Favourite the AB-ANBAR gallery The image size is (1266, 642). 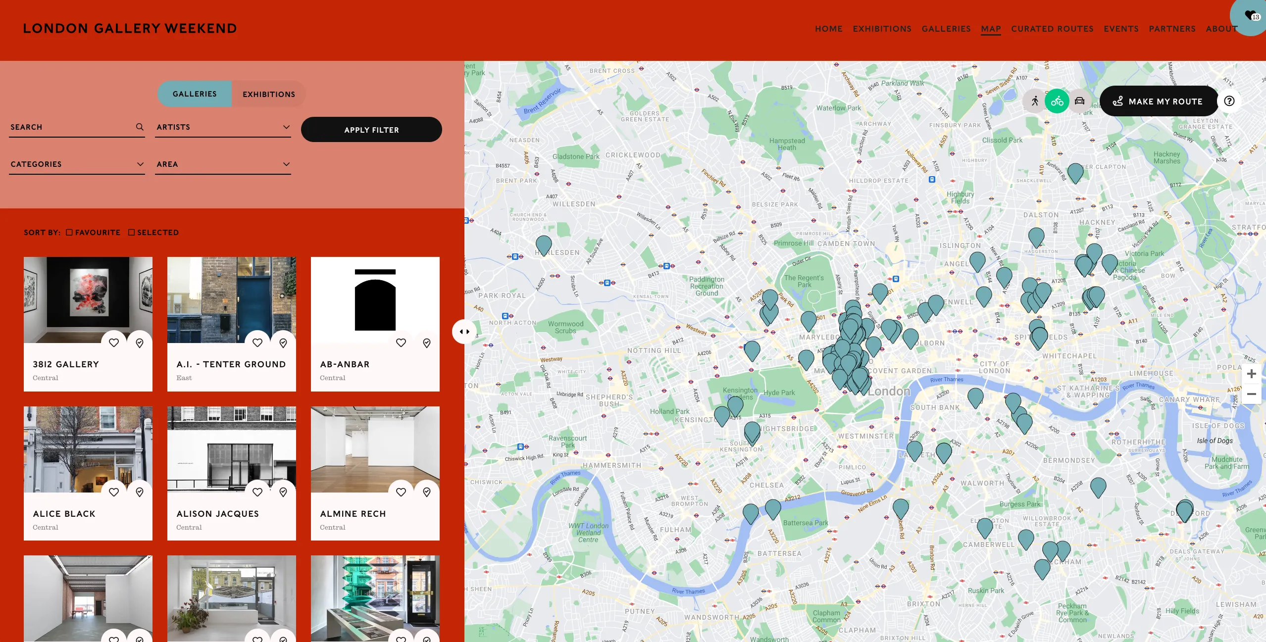401,343
